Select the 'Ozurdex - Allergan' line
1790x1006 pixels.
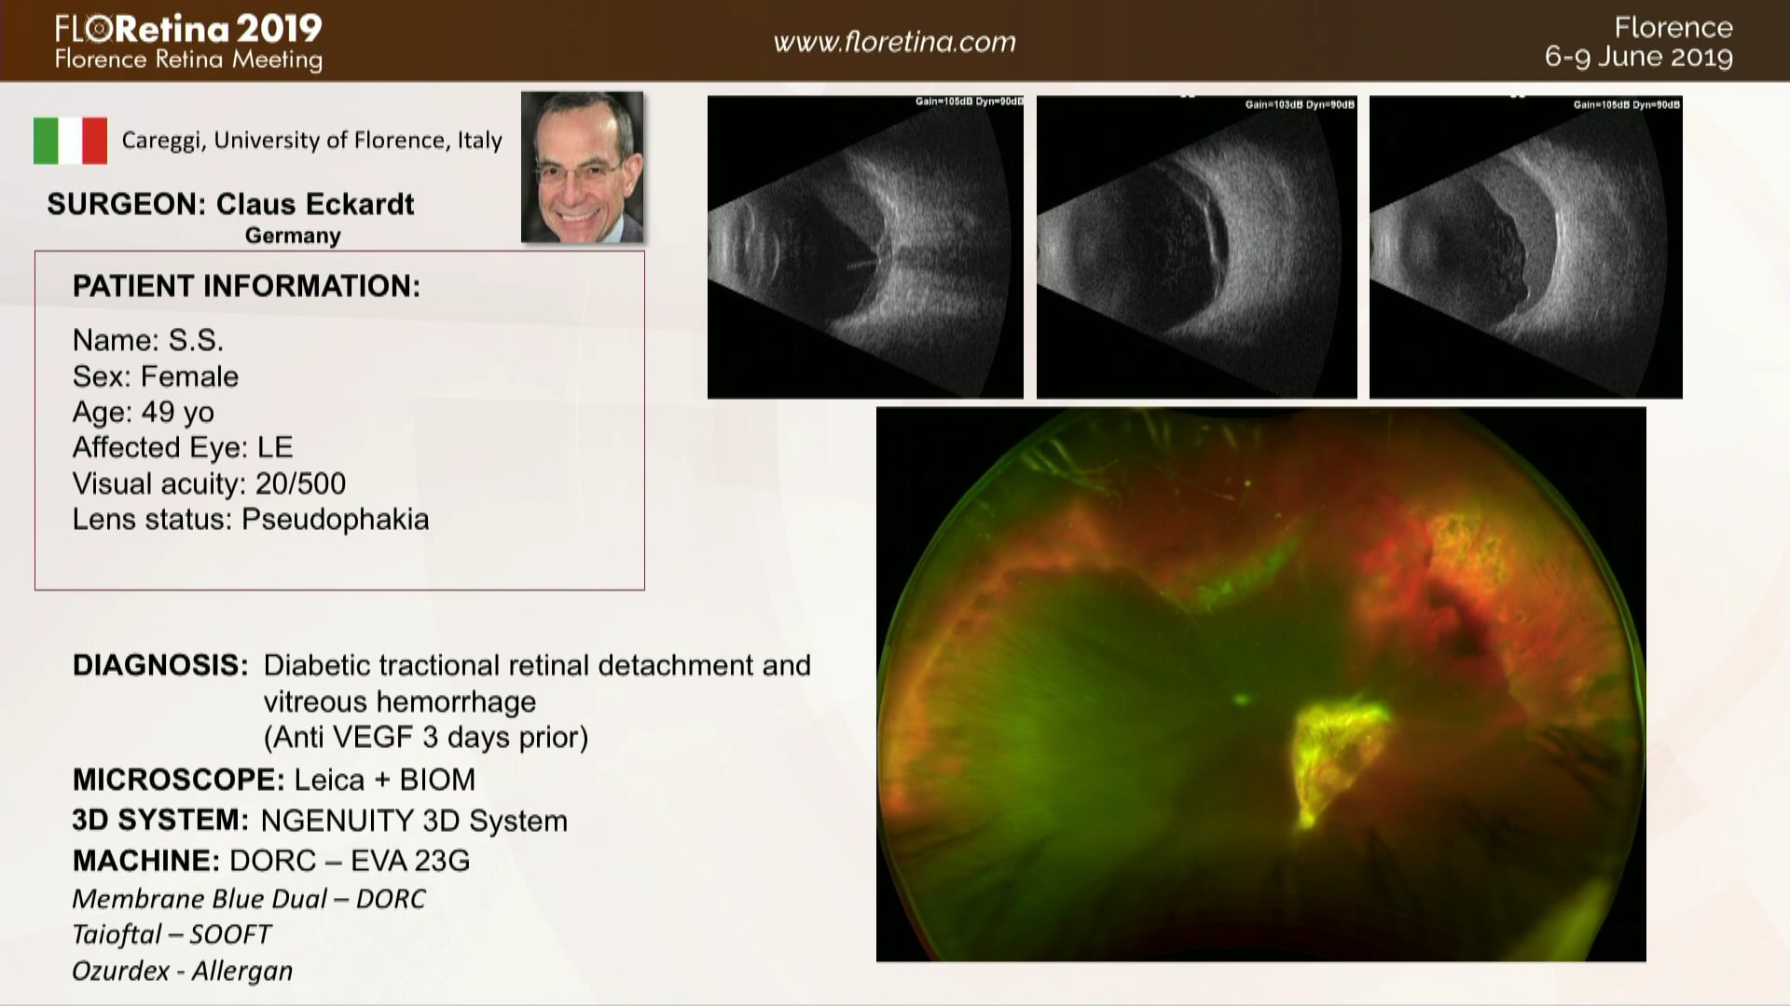click(183, 971)
